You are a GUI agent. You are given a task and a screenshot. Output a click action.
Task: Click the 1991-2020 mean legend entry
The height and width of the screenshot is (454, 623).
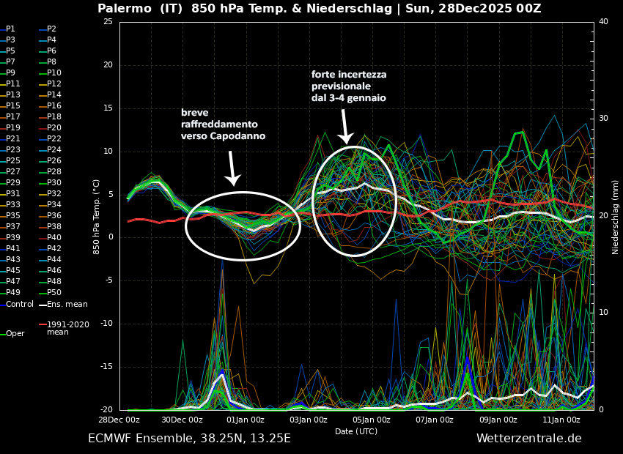tap(67, 328)
